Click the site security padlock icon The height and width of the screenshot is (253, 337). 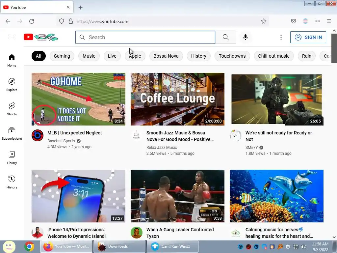click(x=71, y=21)
